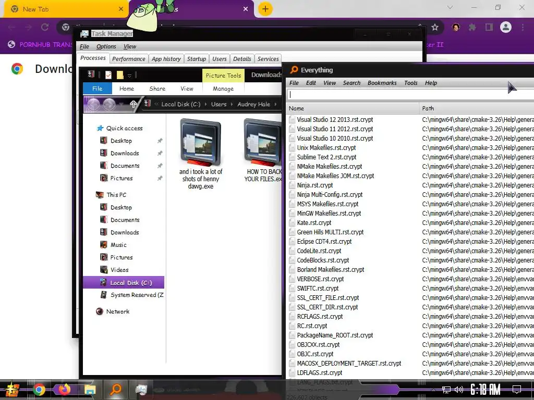Open the network icon in system tray
The image size is (534, 400).
tap(446, 390)
